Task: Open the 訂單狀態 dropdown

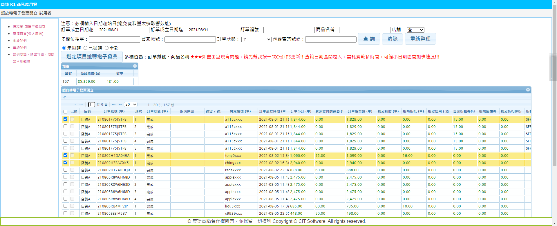Action: point(256,39)
